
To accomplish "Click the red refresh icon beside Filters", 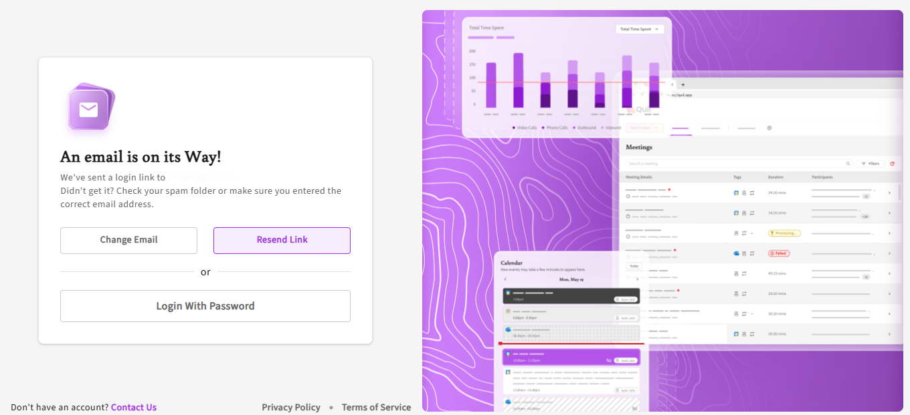I will tap(892, 164).
